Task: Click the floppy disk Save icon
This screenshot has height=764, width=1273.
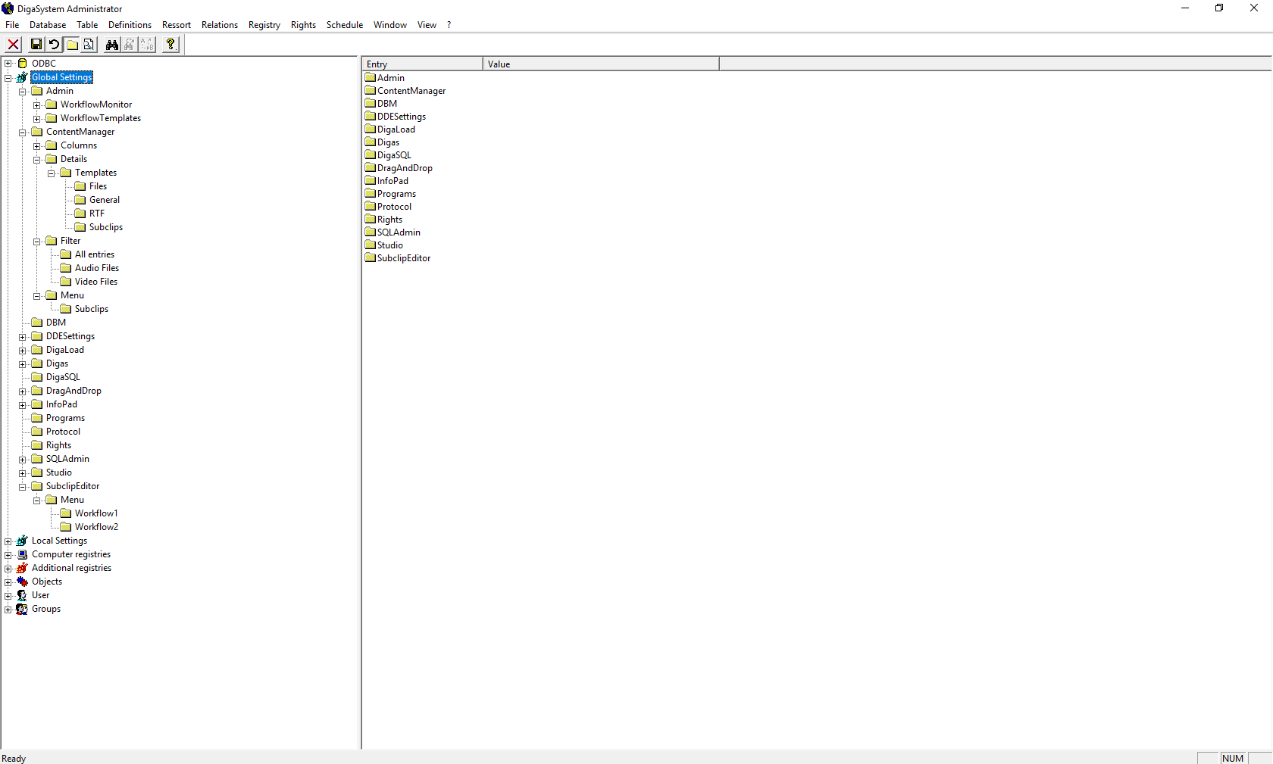Action: click(36, 45)
